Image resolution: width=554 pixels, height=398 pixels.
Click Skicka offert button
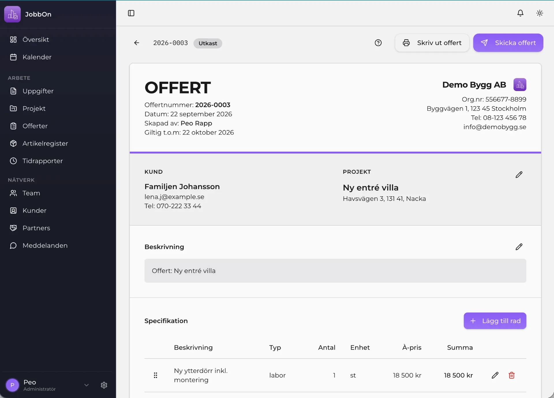click(x=508, y=43)
